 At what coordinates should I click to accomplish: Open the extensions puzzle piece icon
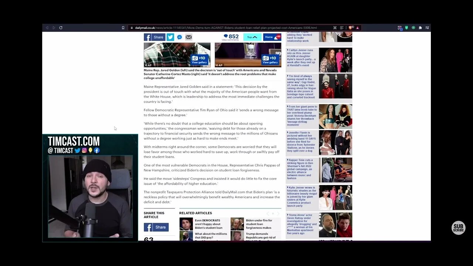click(x=420, y=28)
